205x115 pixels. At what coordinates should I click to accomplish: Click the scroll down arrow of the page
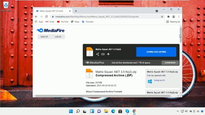pyautogui.click(x=181, y=93)
